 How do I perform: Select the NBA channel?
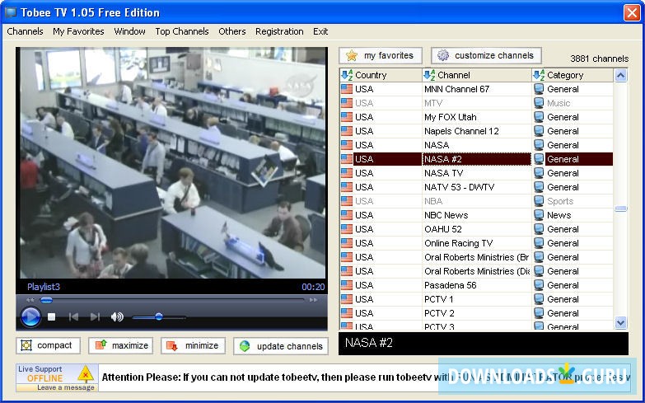pos(476,201)
